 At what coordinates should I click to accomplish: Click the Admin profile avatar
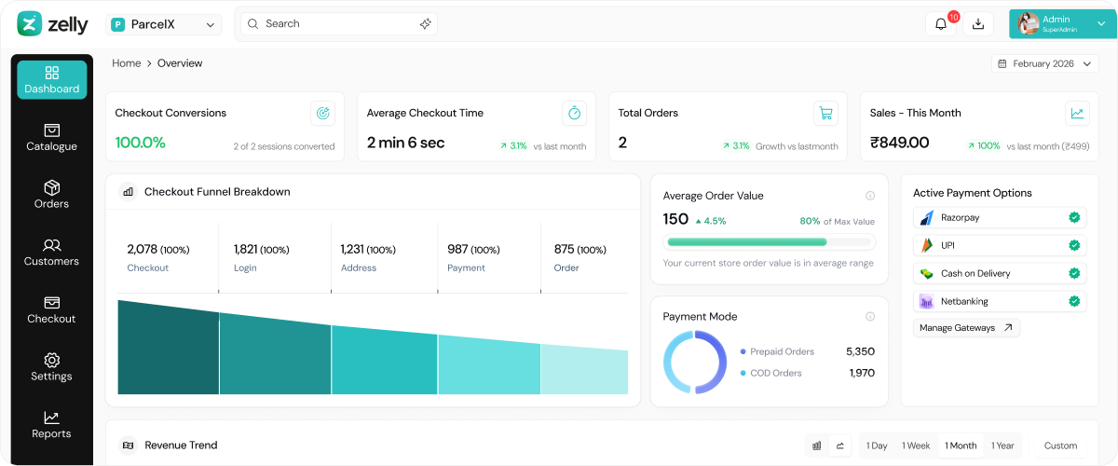pos(1029,24)
